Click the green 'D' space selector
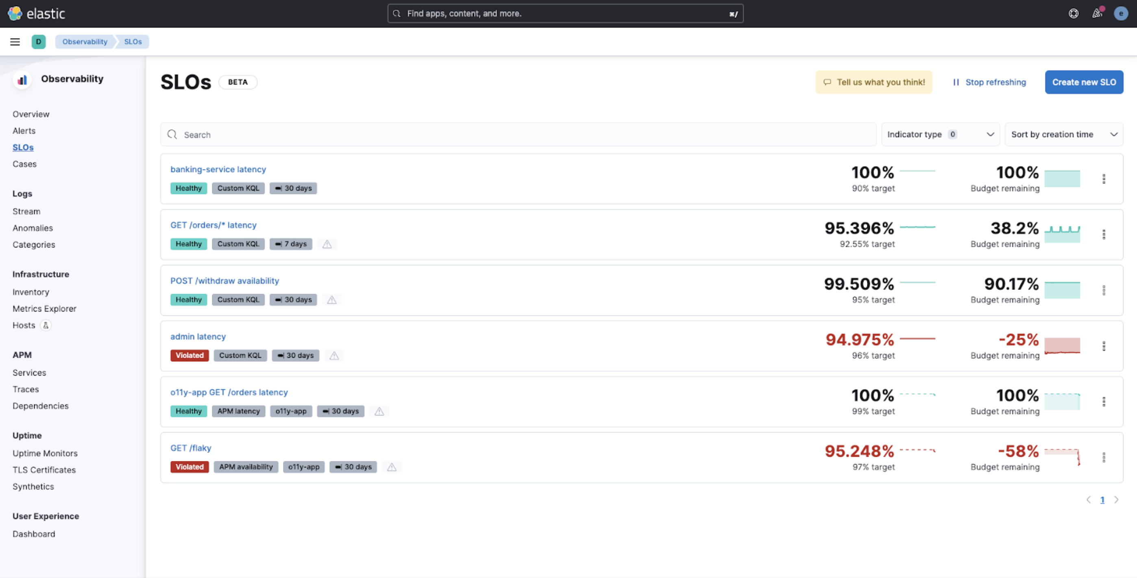 tap(38, 41)
